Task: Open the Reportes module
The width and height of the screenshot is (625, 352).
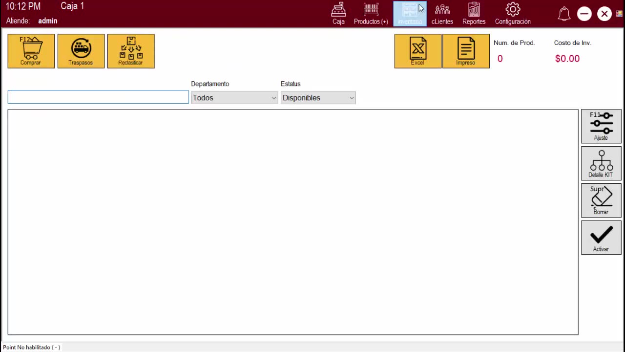Action: [474, 14]
